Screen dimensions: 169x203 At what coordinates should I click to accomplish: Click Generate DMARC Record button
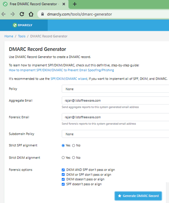138,196
